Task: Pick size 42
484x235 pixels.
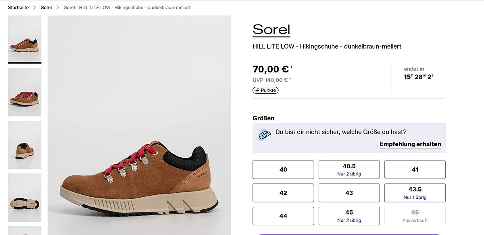Action: [x=283, y=193]
